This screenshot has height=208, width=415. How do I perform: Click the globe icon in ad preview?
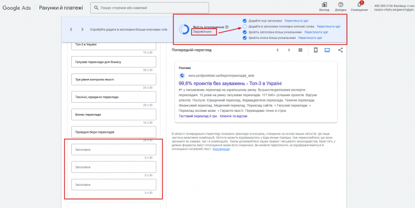182,76
